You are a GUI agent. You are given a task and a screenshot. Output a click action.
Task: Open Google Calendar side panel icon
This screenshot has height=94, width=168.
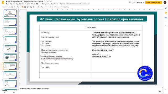coord(166,8)
